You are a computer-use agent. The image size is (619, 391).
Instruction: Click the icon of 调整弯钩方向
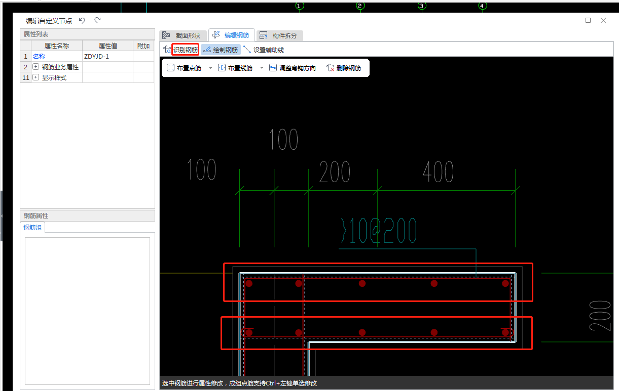pos(273,68)
